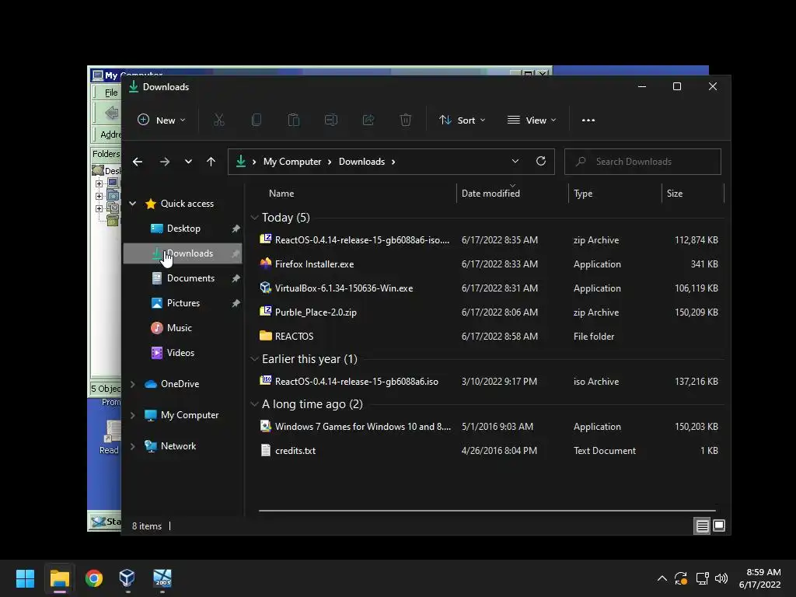Launch Google Chrome from taskbar
The width and height of the screenshot is (796, 597).
coord(94,578)
